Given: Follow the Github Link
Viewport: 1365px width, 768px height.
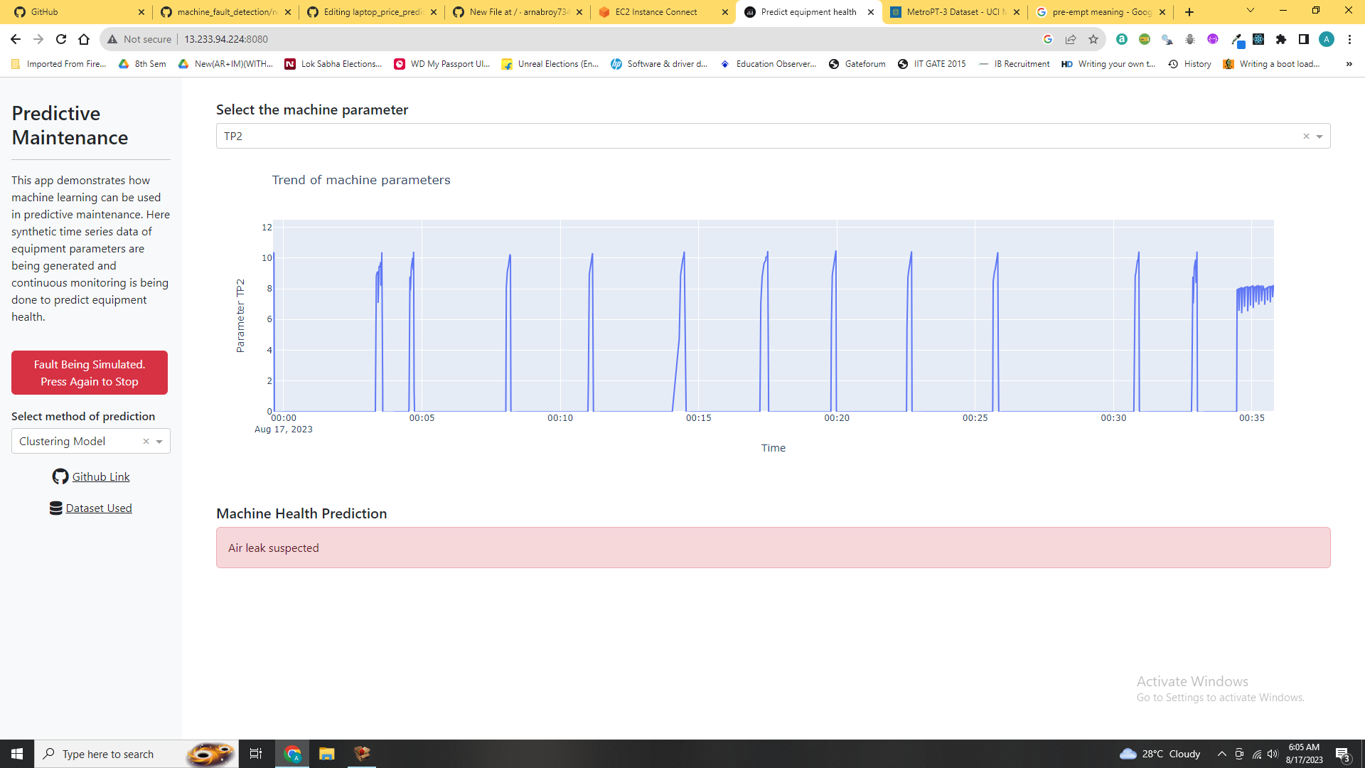Looking at the screenshot, I should click(x=101, y=476).
